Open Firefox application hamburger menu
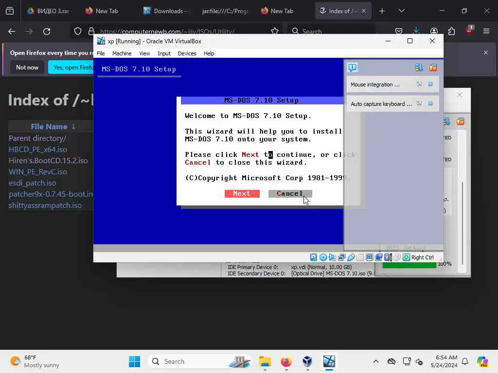The height and width of the screenshot is (373, 498). [x=486, y=31]
